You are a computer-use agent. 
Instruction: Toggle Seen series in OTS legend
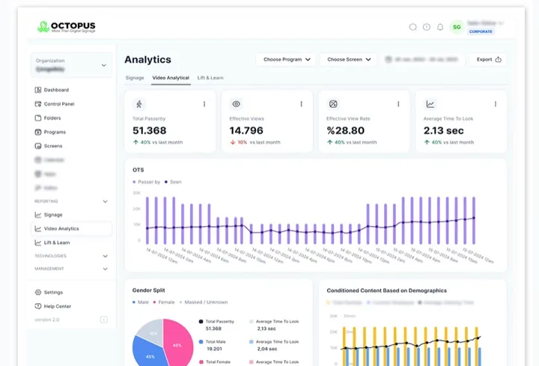[x=173, y=182]
